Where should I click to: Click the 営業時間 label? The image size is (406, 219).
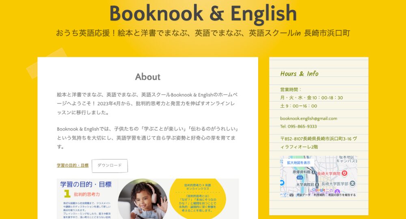point(291,90)
